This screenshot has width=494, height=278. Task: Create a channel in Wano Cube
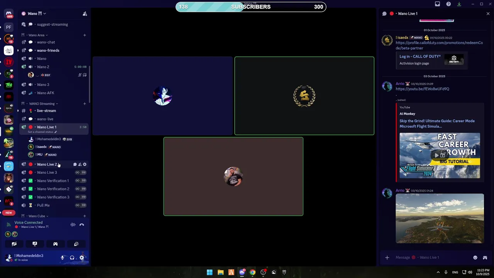(85, 216)
